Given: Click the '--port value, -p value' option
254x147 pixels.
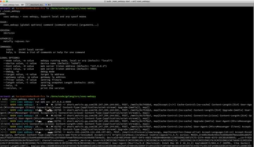Looking at the screenshot, I should tap(19, 69).
